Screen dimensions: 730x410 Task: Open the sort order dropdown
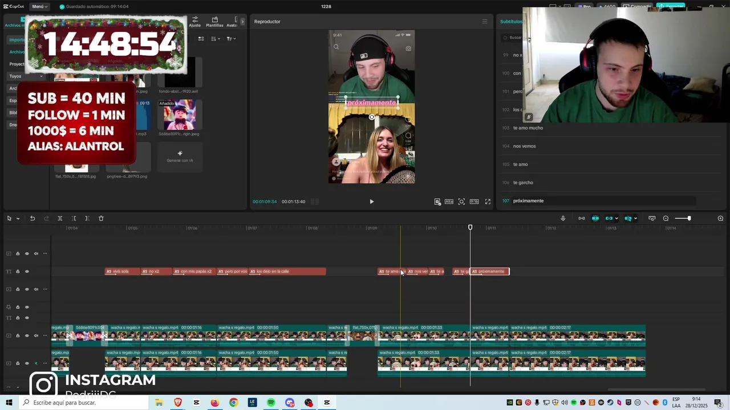coord(215,39)
